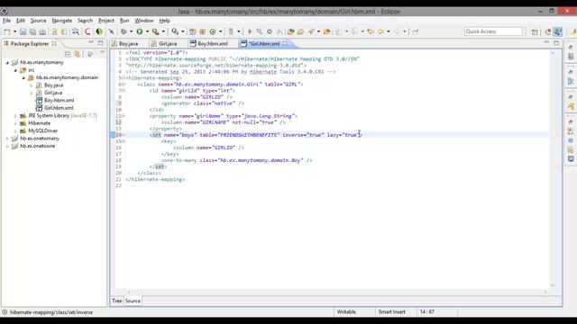577x324 pixels.
Task: Click Last Edit Location icon
Action: click(371, 31)
